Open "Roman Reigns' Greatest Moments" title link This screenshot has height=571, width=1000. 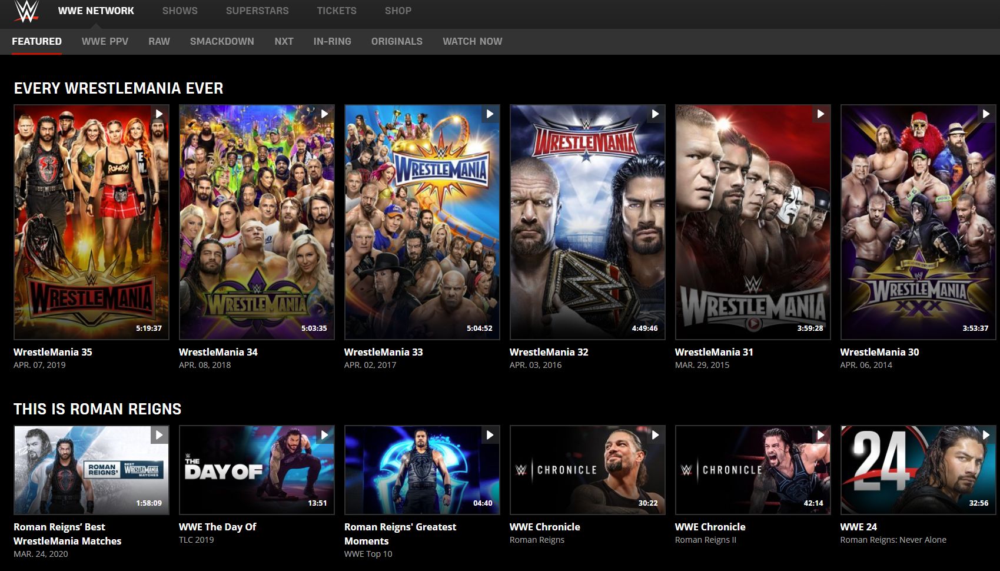400,534
